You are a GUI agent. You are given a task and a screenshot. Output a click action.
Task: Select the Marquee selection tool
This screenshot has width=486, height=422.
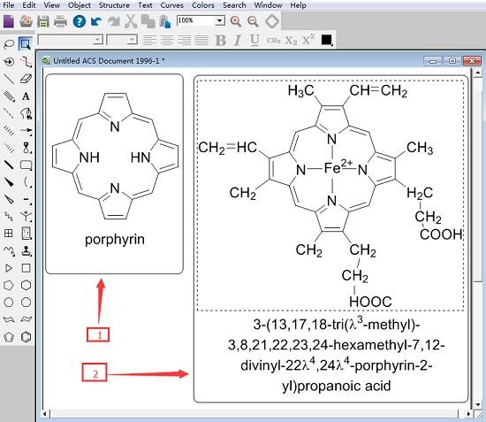tap(26, 44)
